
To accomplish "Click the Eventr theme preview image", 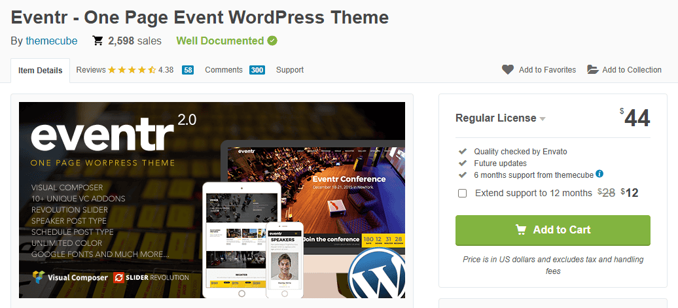I will click(212, 200).
